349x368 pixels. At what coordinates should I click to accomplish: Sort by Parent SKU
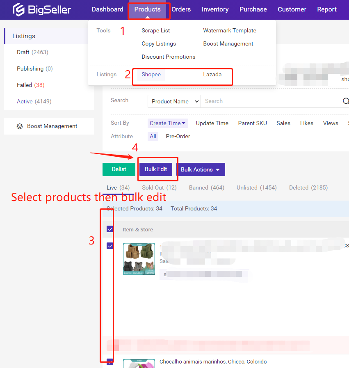pos(252,123)
